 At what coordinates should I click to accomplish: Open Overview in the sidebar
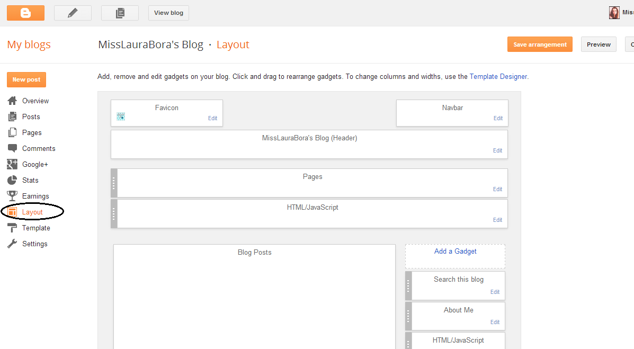pyautogui.click(x=35, y=101)
